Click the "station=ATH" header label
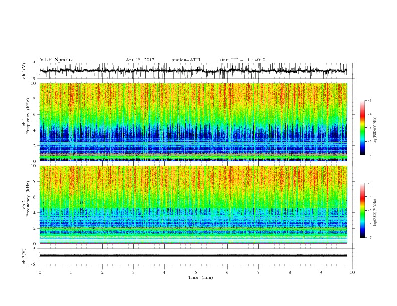The height and width of the screenshot is (306, 397). pyautogui.click(x=186, y=60)
